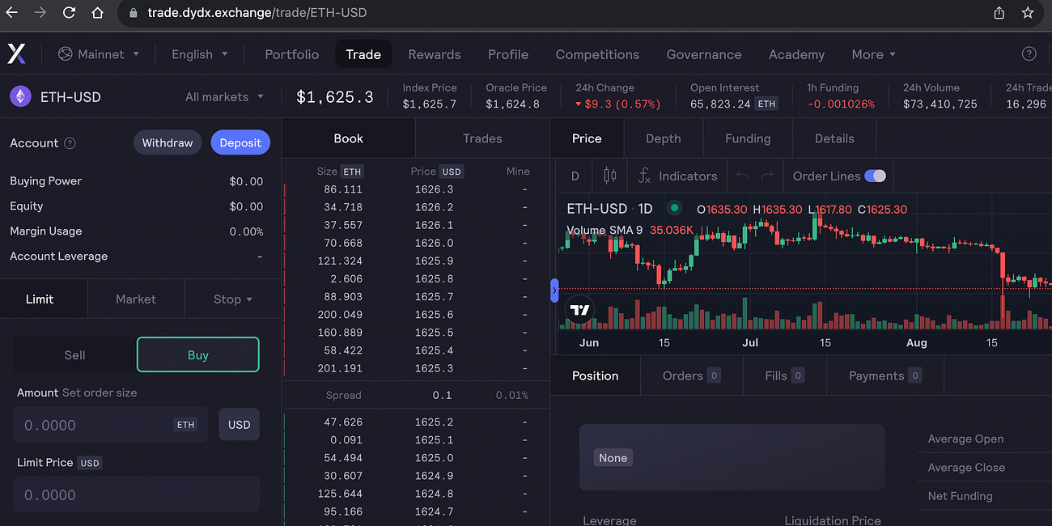This screenshot has height=526, width=1052.
Task: Click the site lock icon in address bar
Action: click(x=134, y=13)
